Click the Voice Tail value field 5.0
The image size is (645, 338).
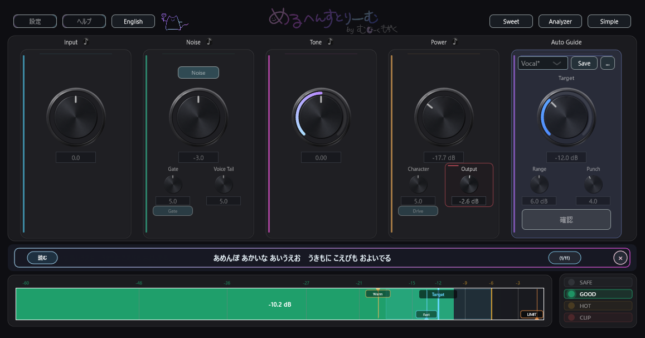pyautogui.click(x=224, y=201)
